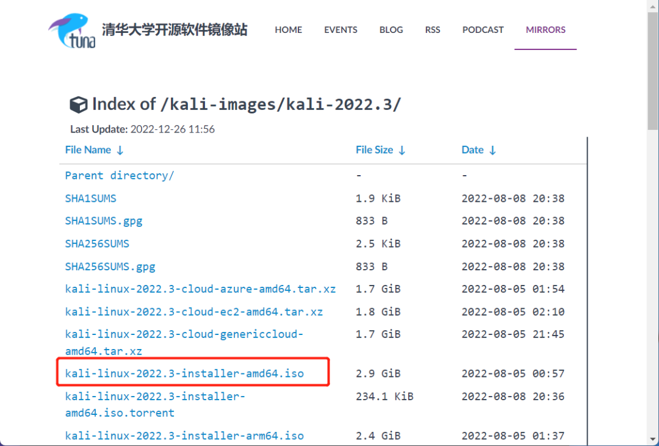Download kali-linux-2022.3-cloud-azure-amd64.tar.xz

200,289
